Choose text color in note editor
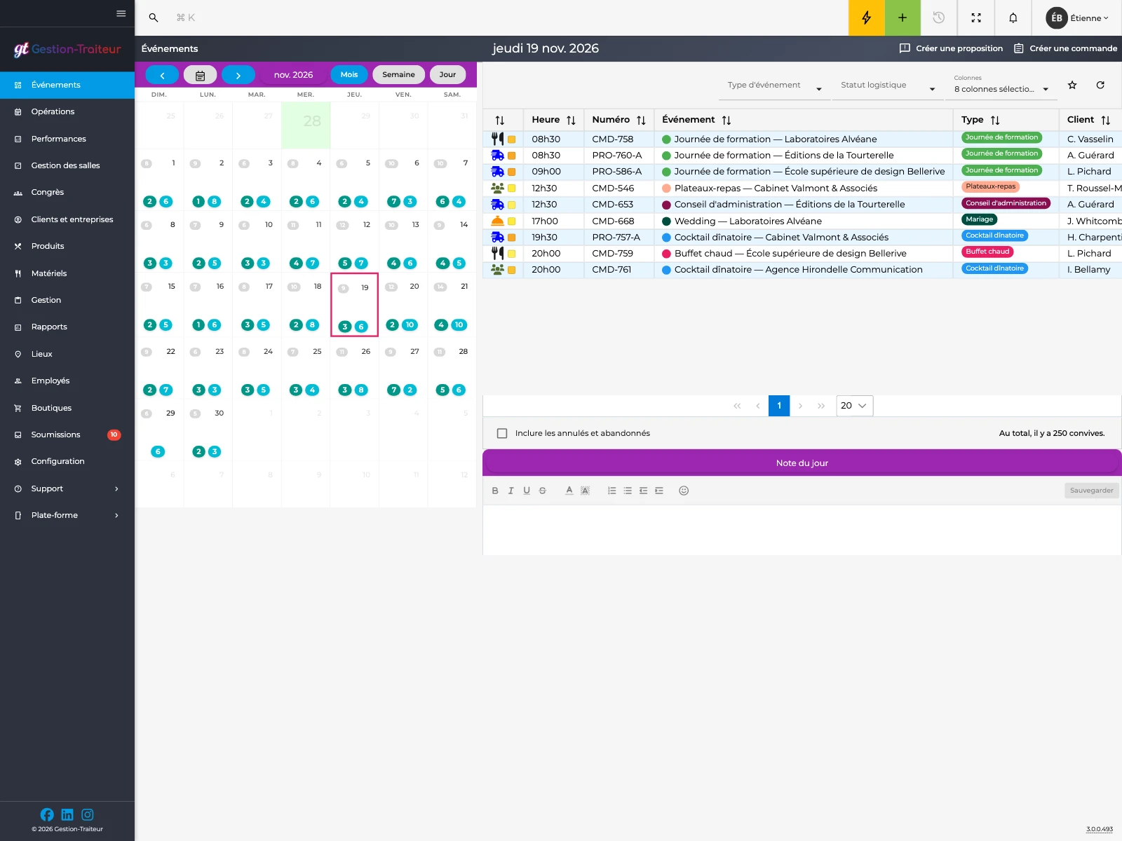Image resolution: width=1122 pixels, height=841 pixels. click(x=569, y=491)
